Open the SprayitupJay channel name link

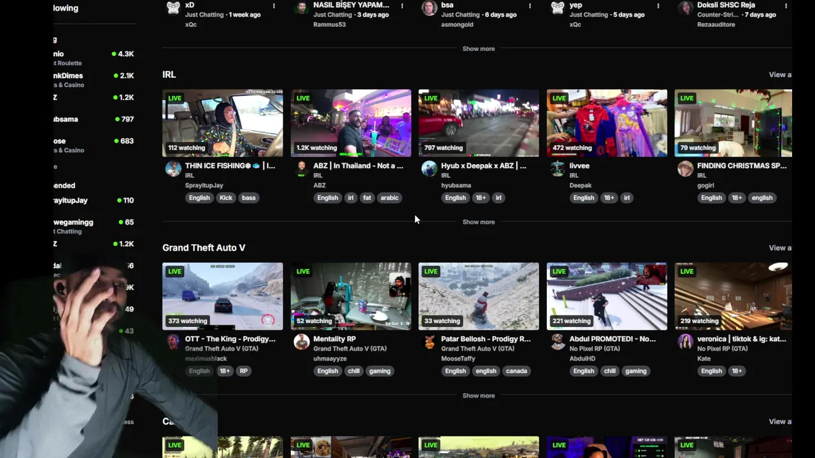click(204, 185)
